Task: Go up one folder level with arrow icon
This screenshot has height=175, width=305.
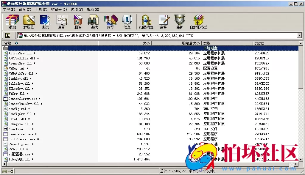Action: point(8,35)
